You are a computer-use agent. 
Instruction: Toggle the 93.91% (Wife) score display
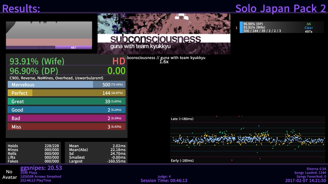[37, 61]
